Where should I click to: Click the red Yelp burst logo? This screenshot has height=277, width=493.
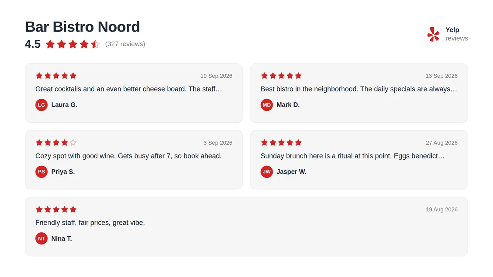433,34
